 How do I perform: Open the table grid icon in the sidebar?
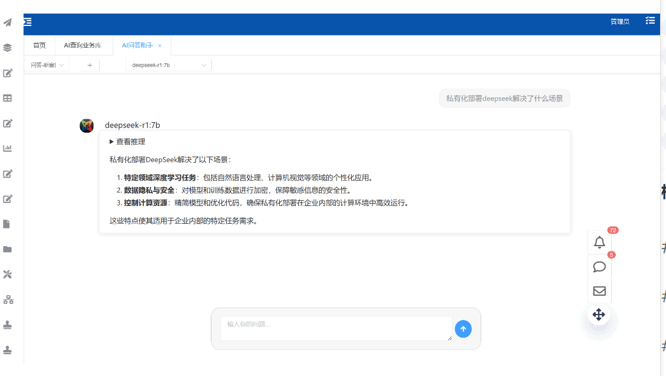pos(8,98)
